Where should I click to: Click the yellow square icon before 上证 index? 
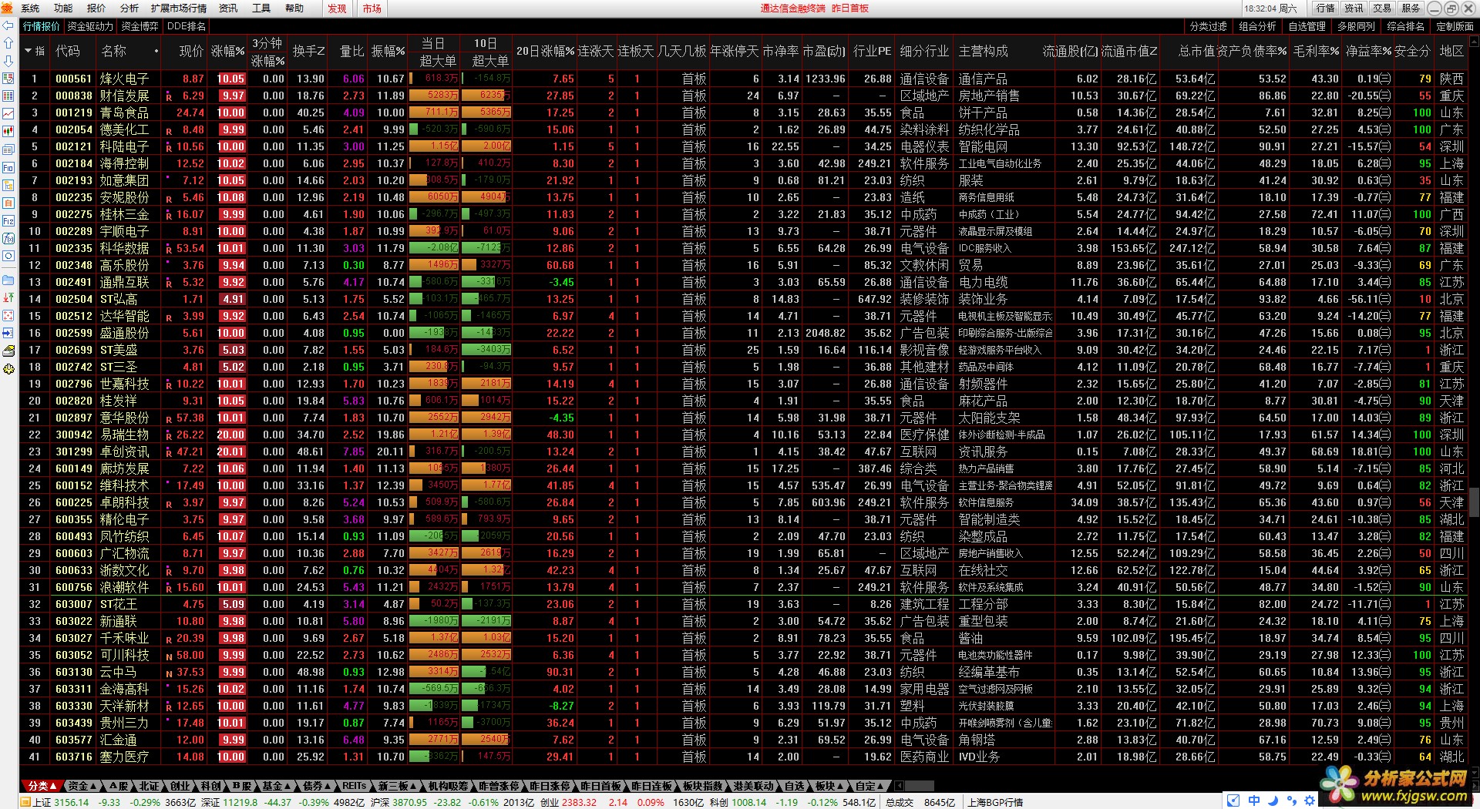25,802
